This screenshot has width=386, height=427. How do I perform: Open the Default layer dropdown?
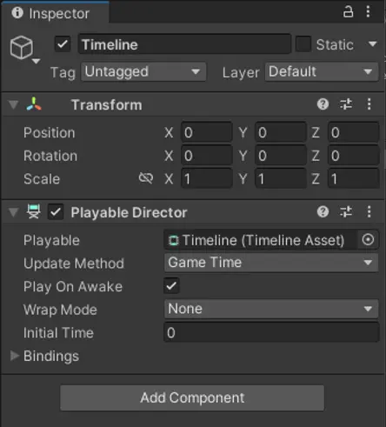coord(322,71)
